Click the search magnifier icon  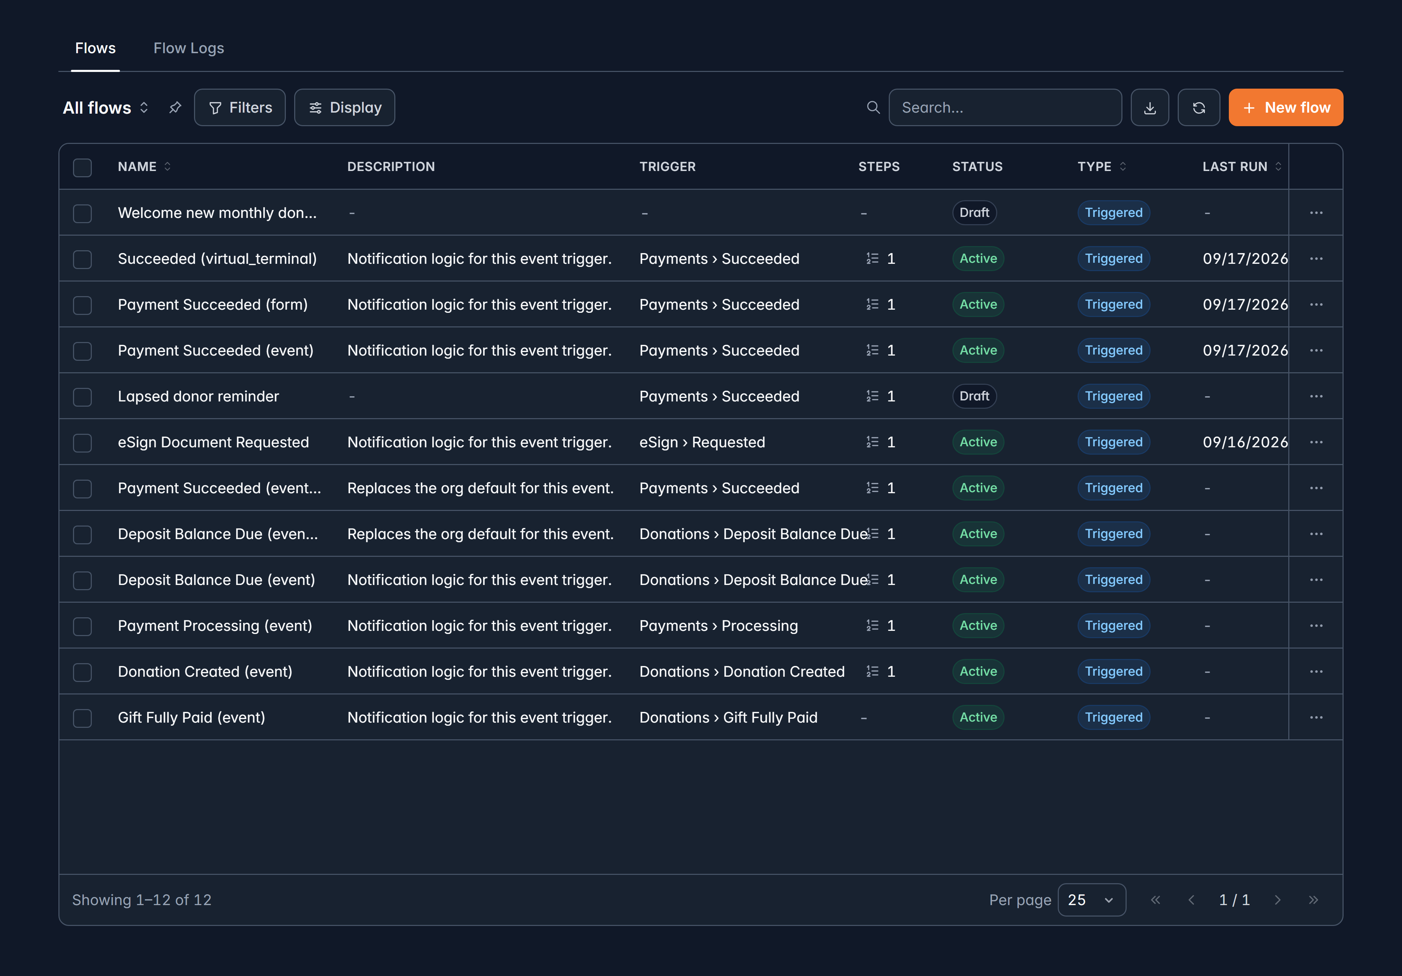[873, 107]
